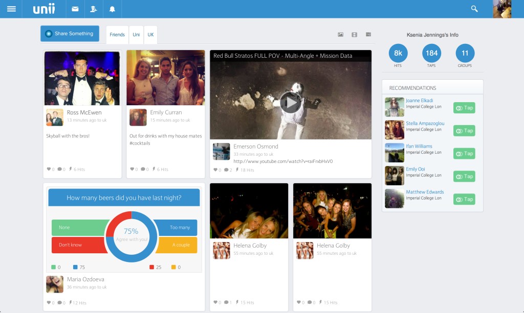Like Helena Golby's group photo post
This screenshot has width=524, height=313.
pyautogui.click(x=299, y=302)
